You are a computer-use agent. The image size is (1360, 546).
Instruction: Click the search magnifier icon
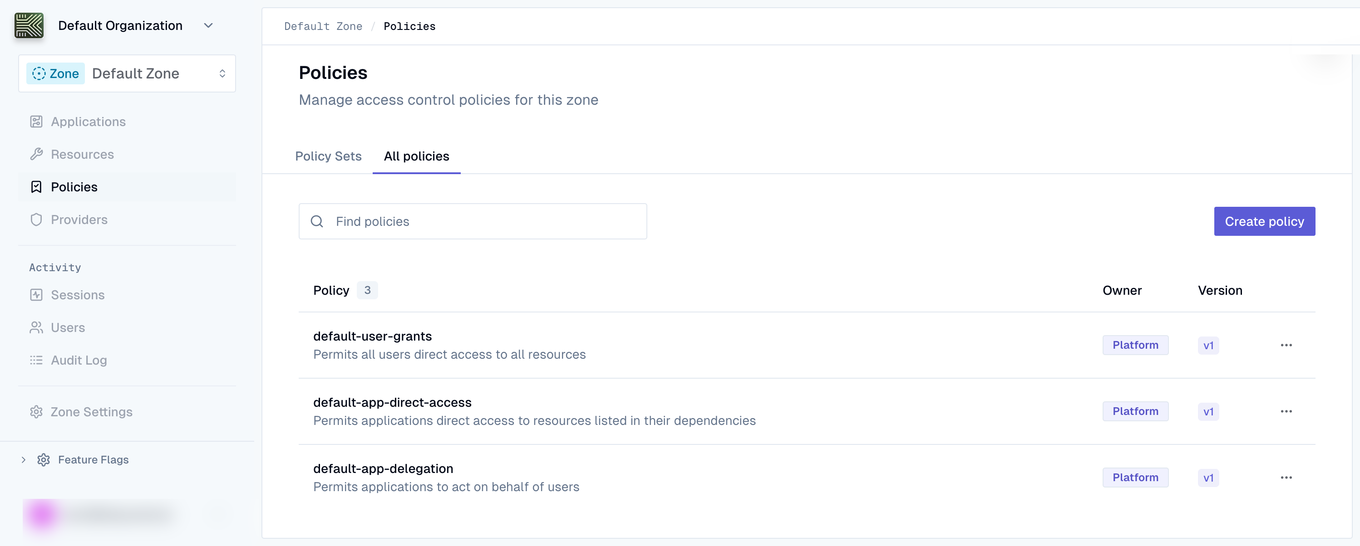coord(317,221)
